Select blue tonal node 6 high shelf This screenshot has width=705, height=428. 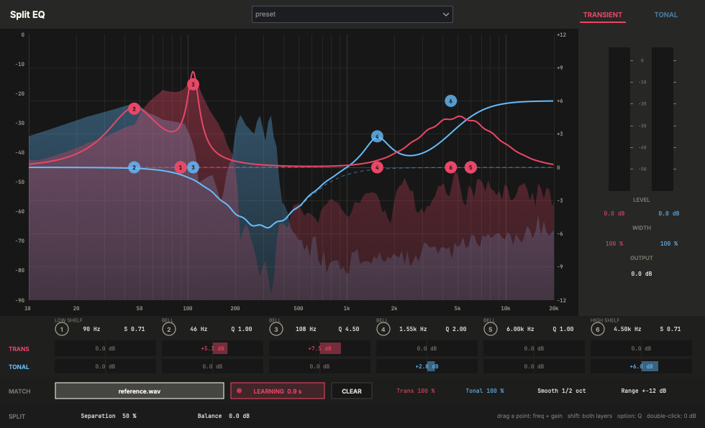(x=450, y=101)
